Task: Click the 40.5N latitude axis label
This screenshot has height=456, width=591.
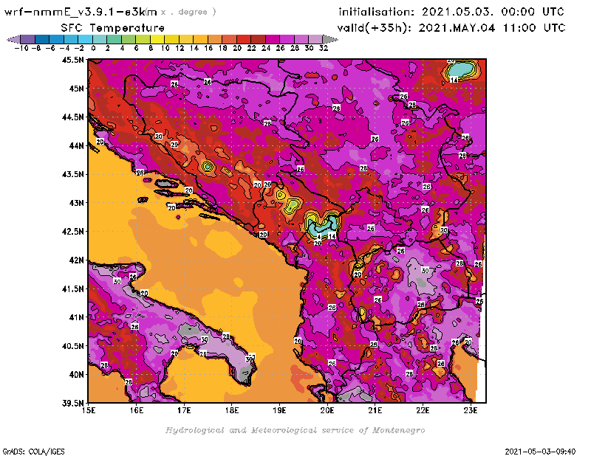Action: click(72, 346)
